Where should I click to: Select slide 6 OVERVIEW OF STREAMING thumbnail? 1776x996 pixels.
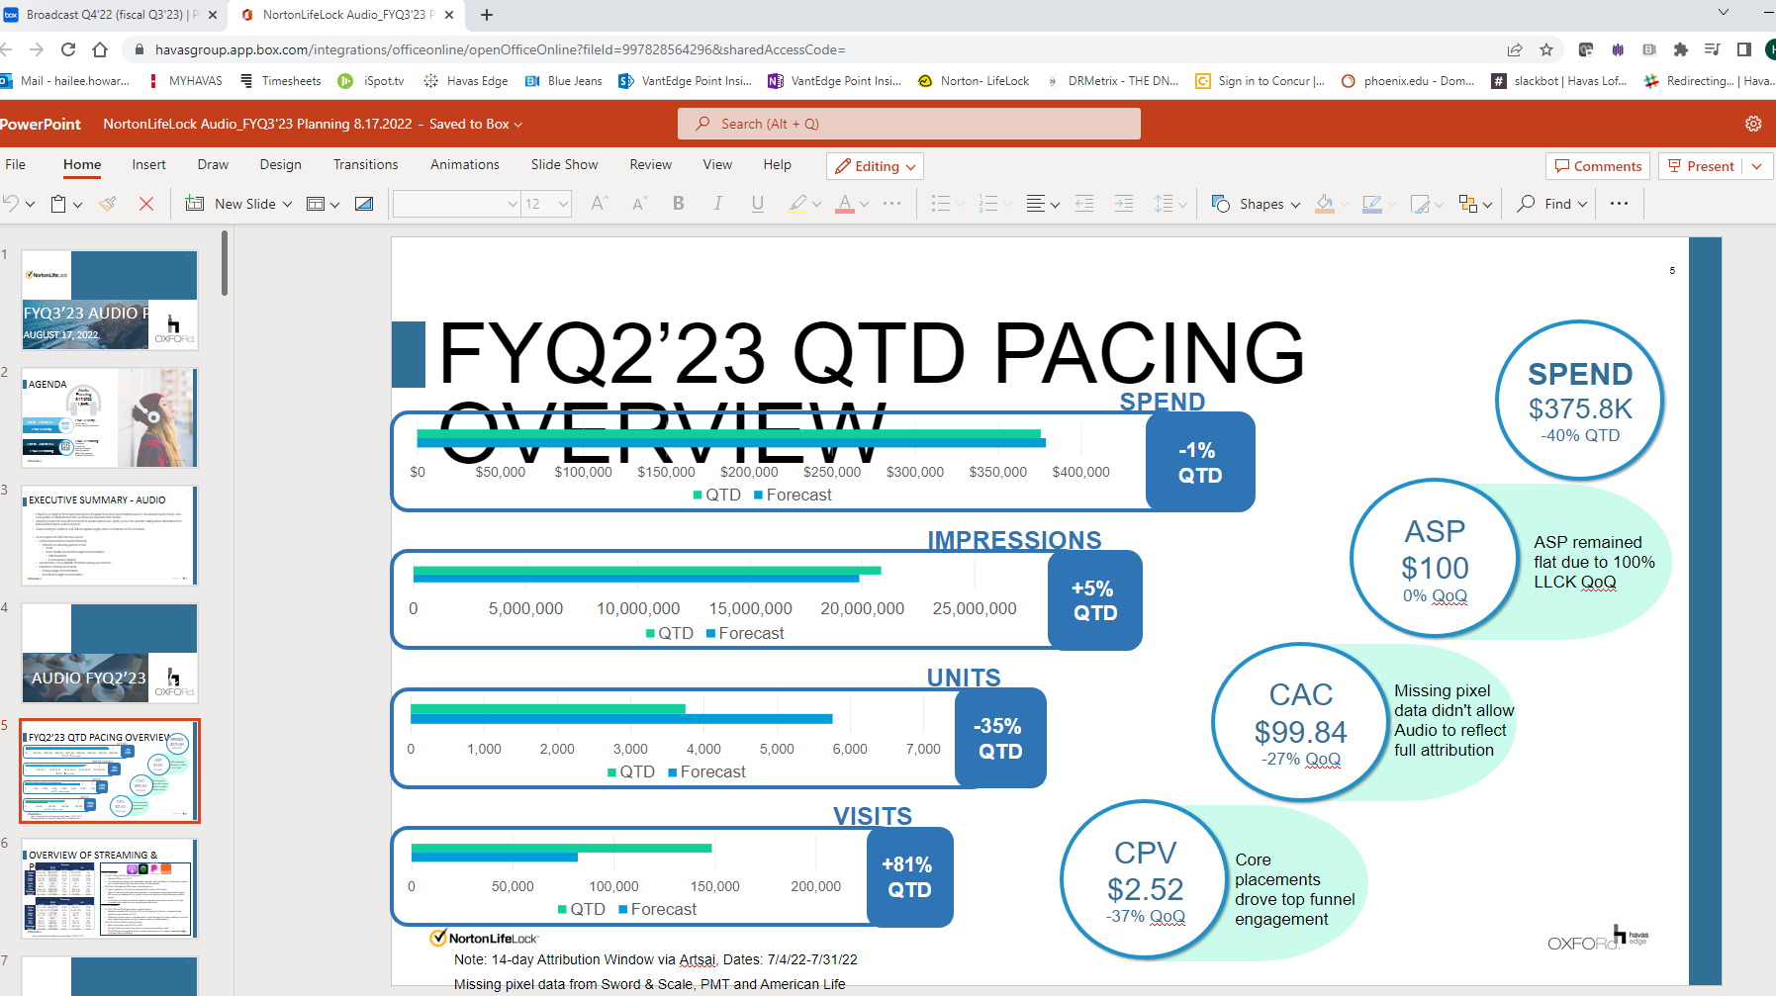tap(110, 888)
